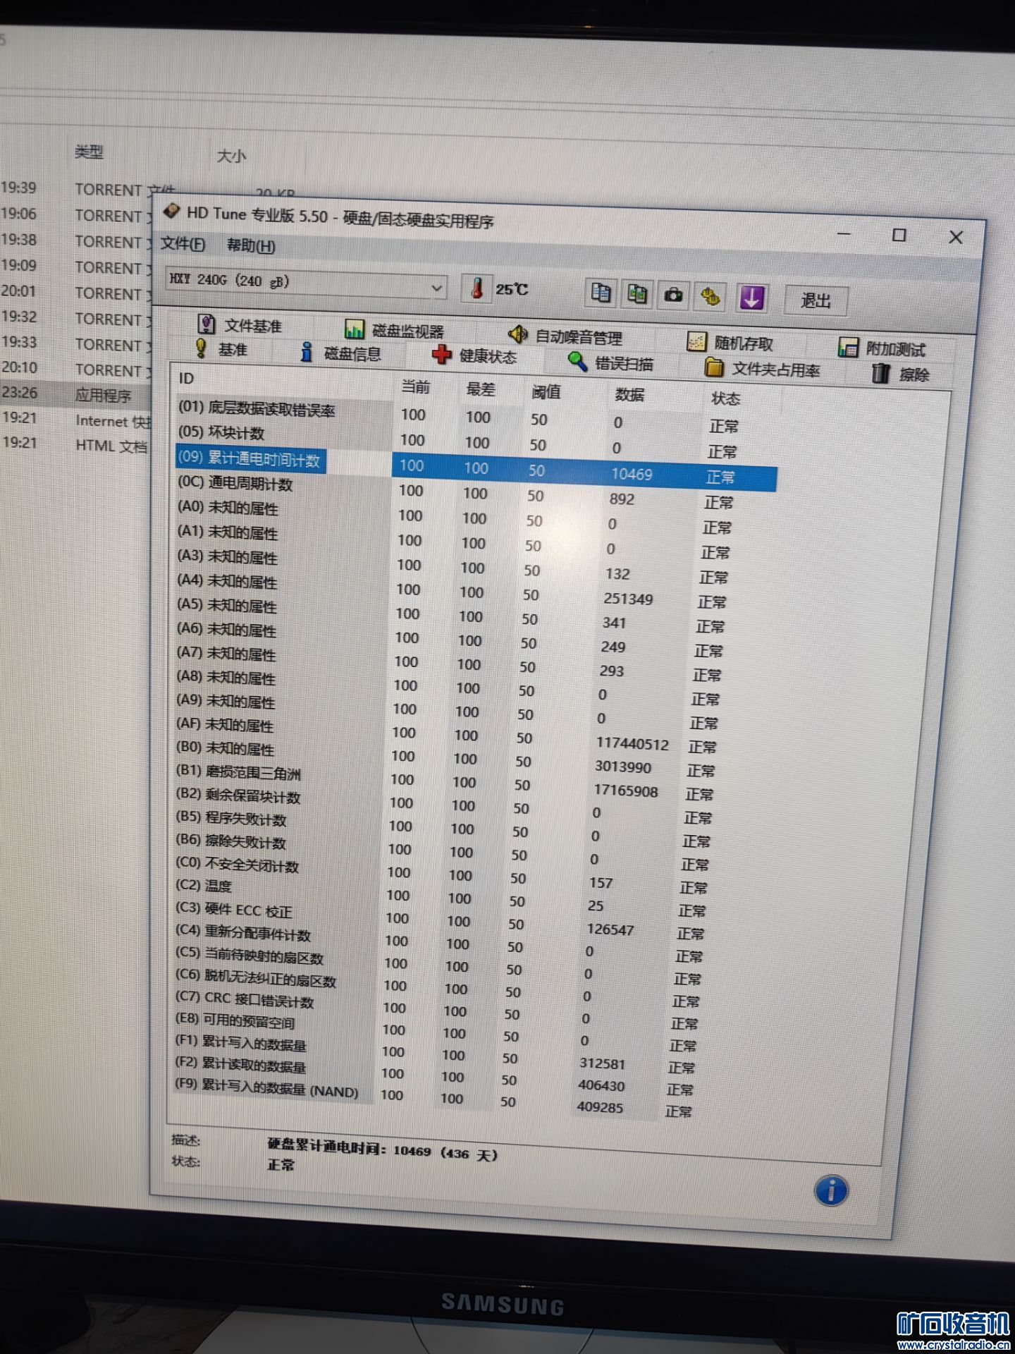
Task: Select the (C5) 当前待映射的扇区数 row
Action: tap(439, 965)
